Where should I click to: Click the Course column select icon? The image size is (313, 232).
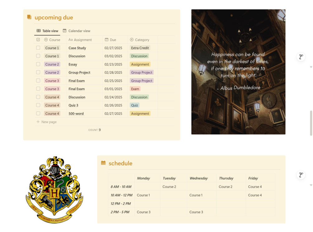tap(46, 40)
